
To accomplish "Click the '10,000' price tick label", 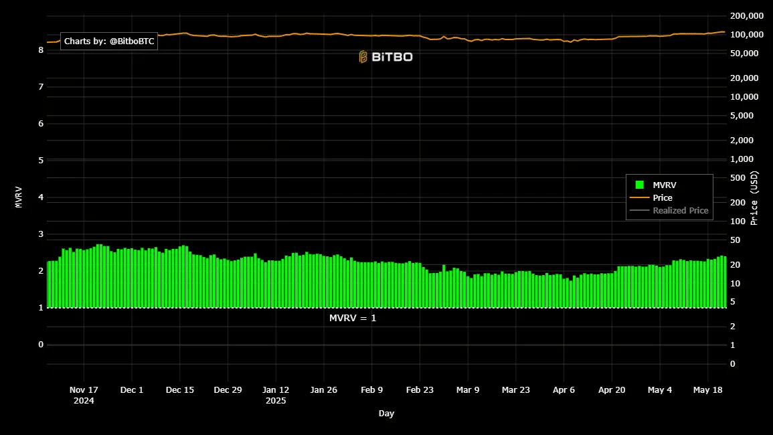I will coord(744,96).
